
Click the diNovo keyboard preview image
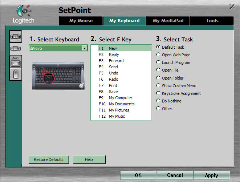click(x=58, y=76)
